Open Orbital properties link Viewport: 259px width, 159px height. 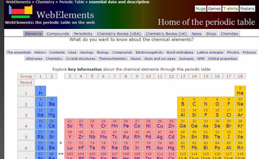(223, 59)
